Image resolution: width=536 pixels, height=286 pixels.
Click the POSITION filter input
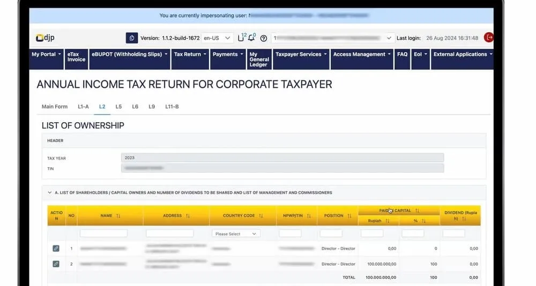(x=331, y=234)
